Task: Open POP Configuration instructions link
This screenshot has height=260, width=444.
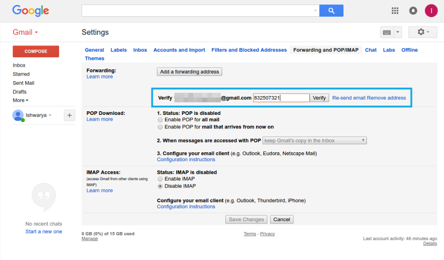Action: tap(186, 160)
